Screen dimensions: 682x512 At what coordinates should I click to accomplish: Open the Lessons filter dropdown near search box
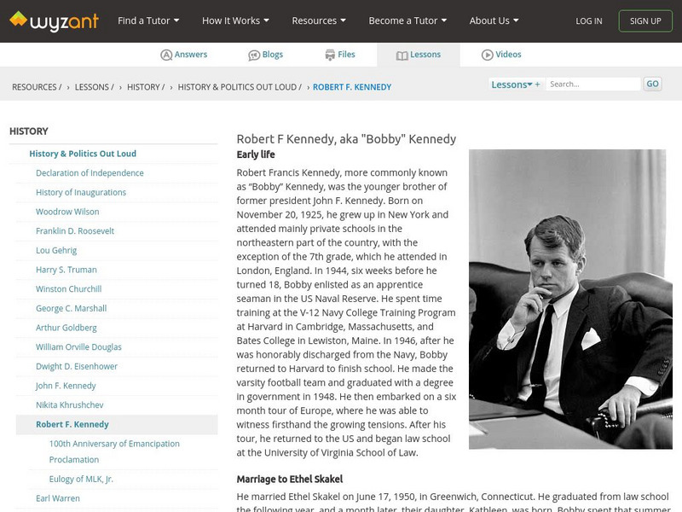tap(511, 84)
